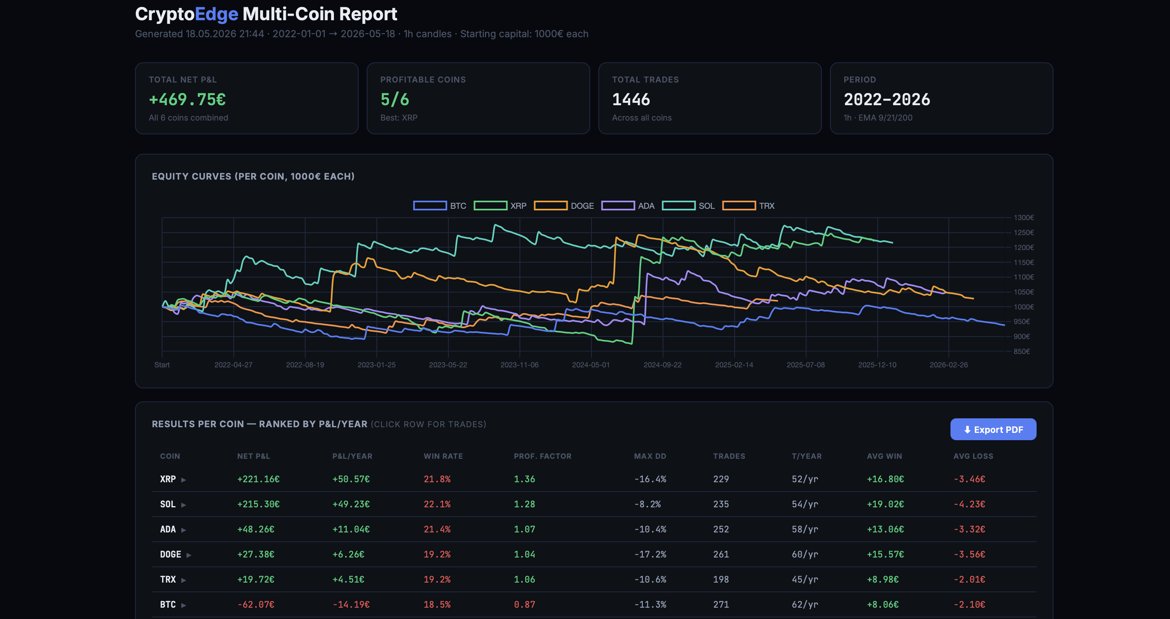
Task: Click DOGE trades count 261
Action: coord(721,554)
